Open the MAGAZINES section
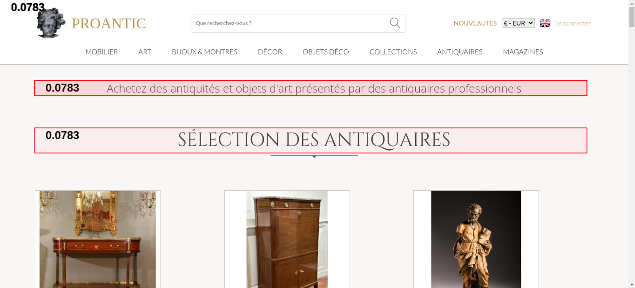This screenshot has width=635, height=288. click(523, 52)
